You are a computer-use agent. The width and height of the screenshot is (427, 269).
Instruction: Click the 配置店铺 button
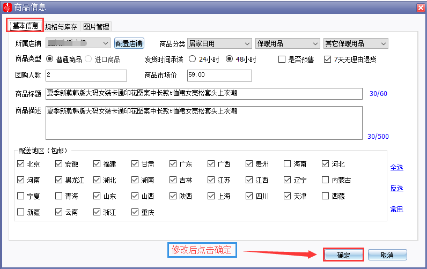pyautogui.click(x=129, y=43)
